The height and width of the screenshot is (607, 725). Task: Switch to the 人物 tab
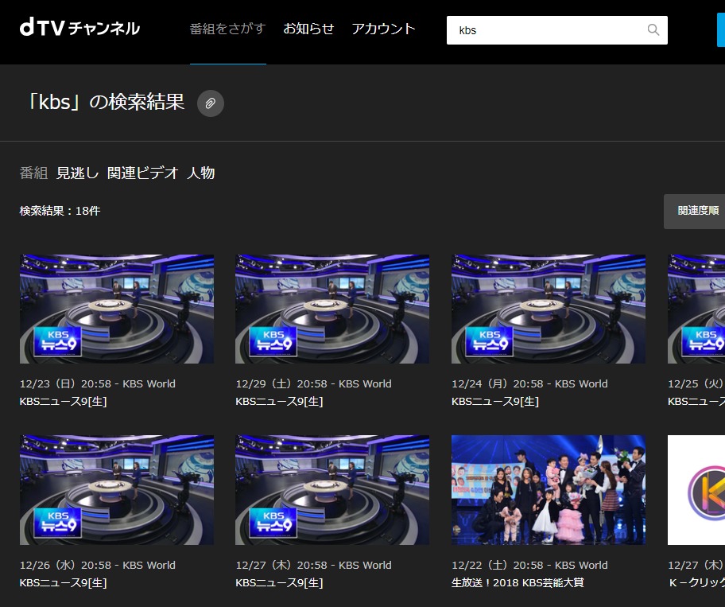coord(200,173)
